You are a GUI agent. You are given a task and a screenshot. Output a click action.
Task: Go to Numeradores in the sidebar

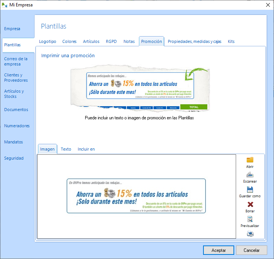(17, 126)
